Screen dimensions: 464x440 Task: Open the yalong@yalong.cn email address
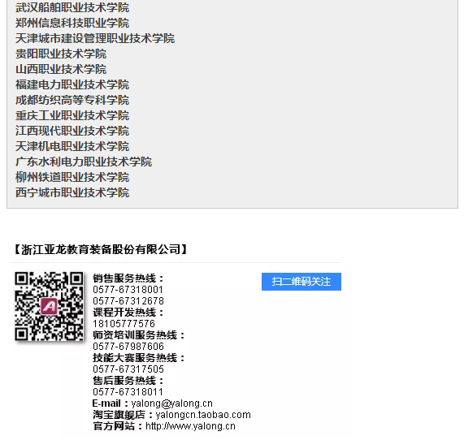point(171,403)
